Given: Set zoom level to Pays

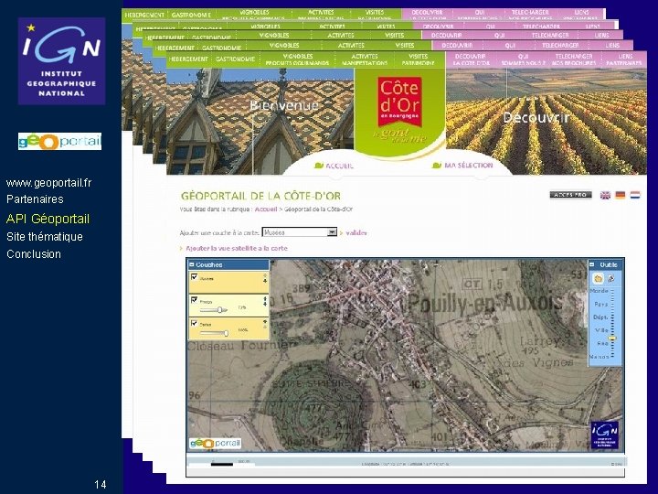Looking at the screenshot, I should [x=601, y=304].
